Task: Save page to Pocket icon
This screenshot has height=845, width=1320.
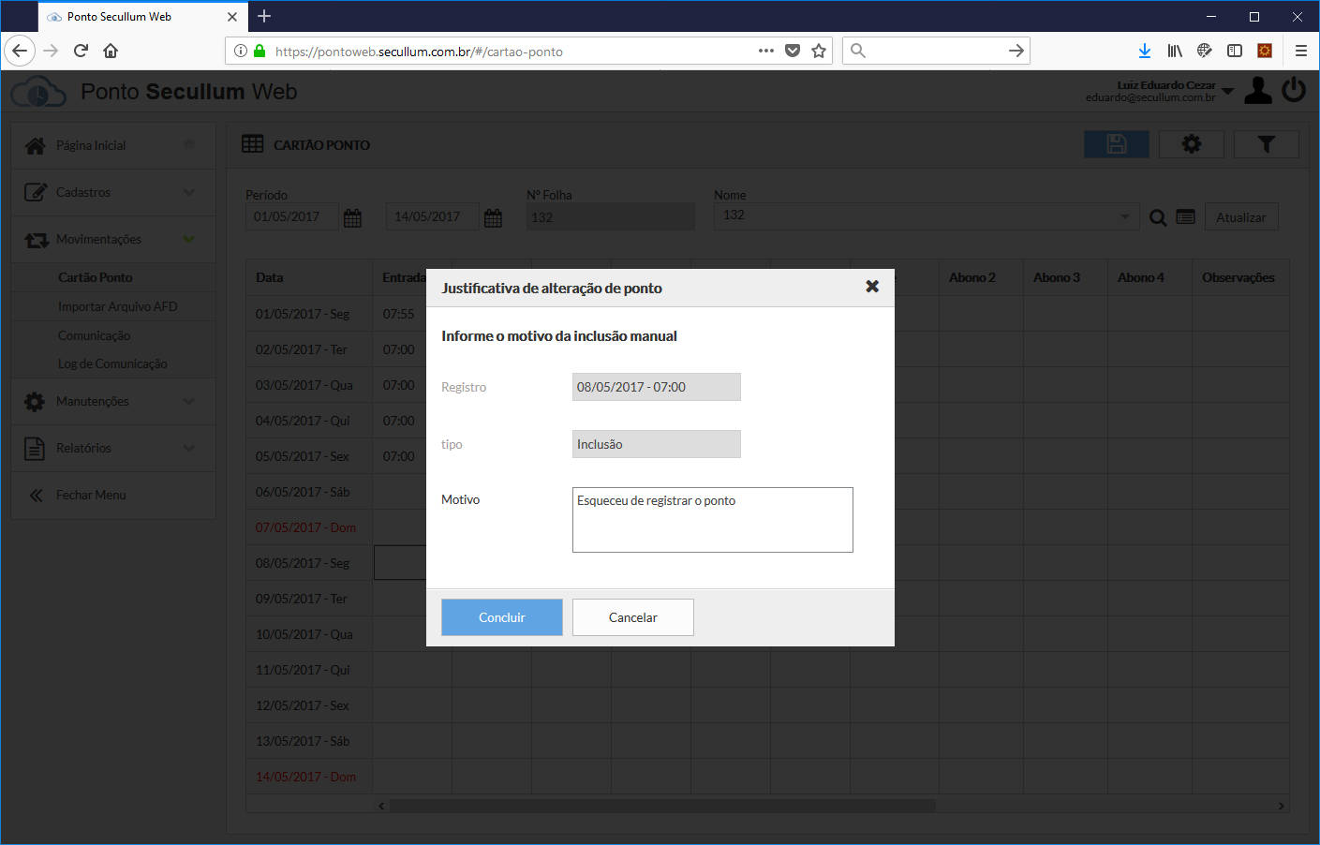Action: tap(793, 51)
